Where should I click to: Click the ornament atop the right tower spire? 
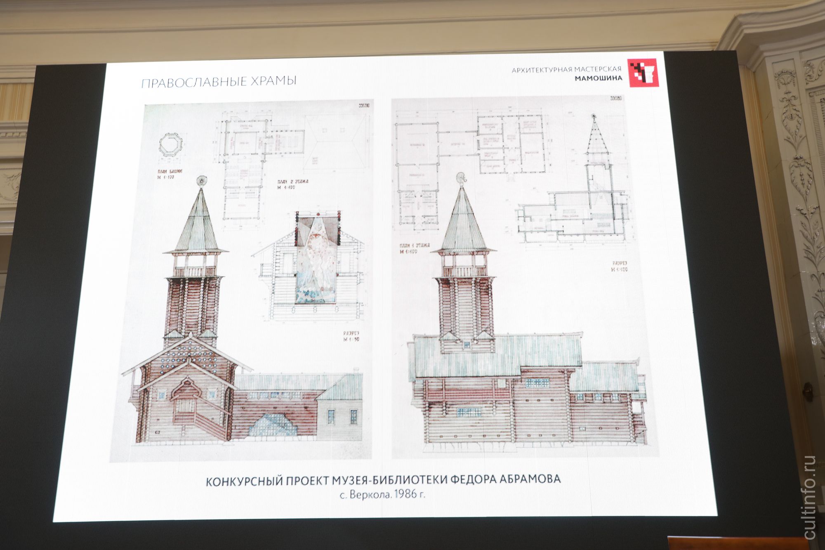pos(462,178)
